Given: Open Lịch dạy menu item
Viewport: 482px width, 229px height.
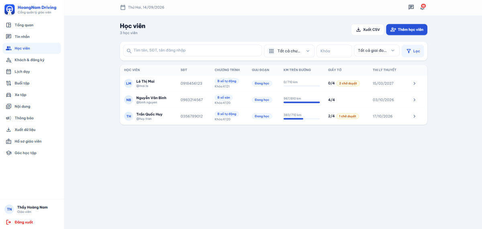Looking at the screenshot, I should coord(32,72).
